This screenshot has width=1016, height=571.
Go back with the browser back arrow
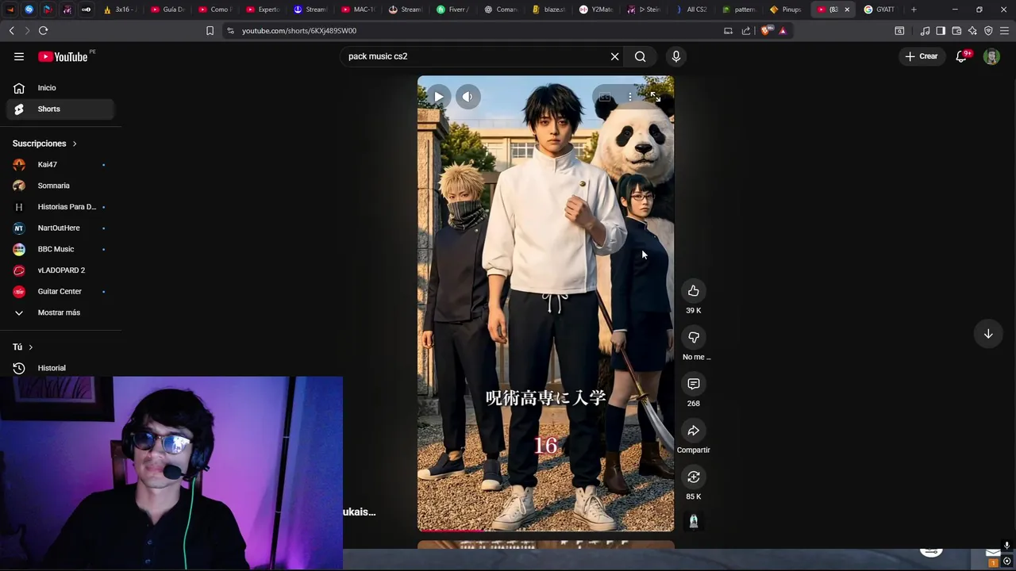12,30
